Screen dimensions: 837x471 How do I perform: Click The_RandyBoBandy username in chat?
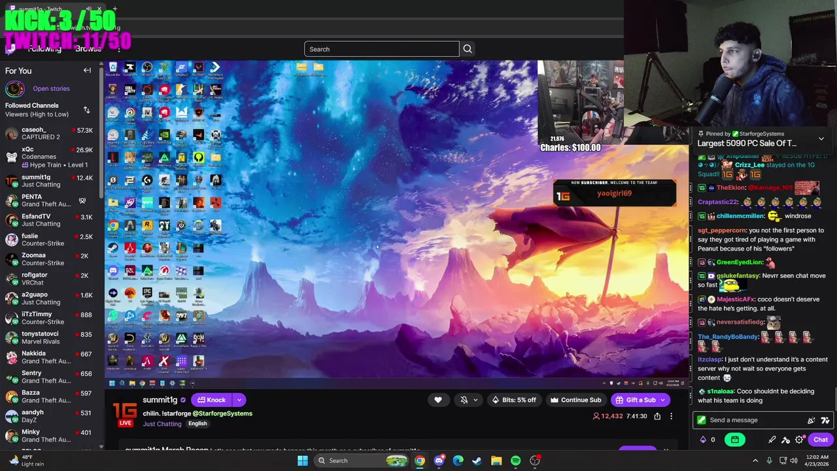tap(727, 337)
